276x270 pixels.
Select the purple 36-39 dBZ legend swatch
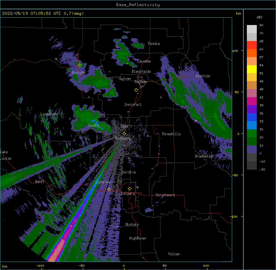click(252, 109)
